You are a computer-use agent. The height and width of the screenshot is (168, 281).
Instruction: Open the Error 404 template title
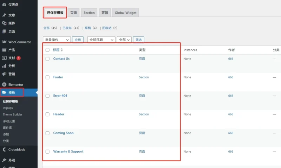point(60,96)
